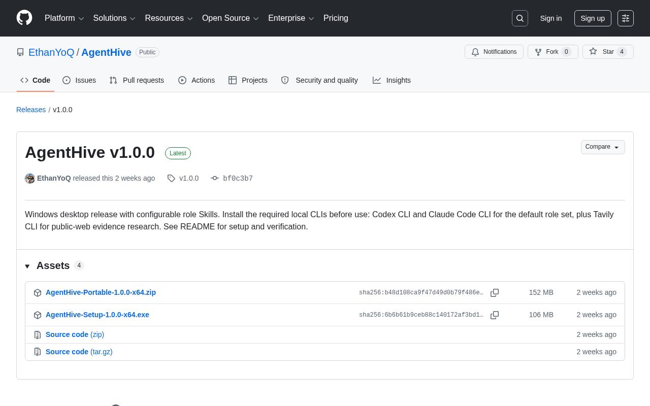Click the file icon for Source code (tar.gz)
Screen dimensions: 650x406
pyautogui.click(x=38, y=352)
